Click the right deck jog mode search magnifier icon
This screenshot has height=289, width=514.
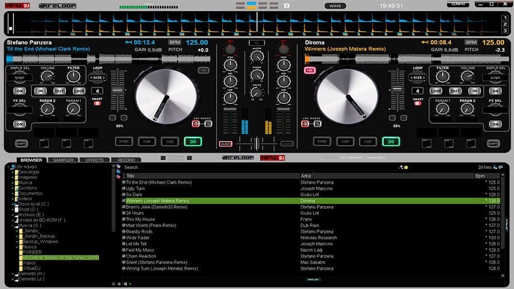(317, 124)
